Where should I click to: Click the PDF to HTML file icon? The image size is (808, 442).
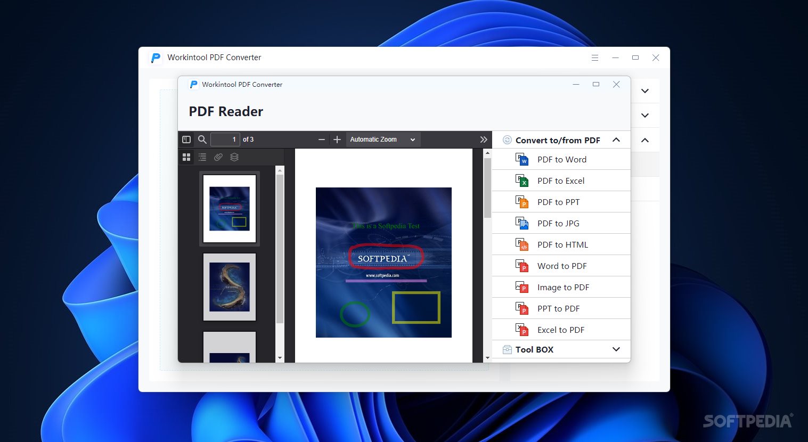pyautogui.click(x=522, y=244)
